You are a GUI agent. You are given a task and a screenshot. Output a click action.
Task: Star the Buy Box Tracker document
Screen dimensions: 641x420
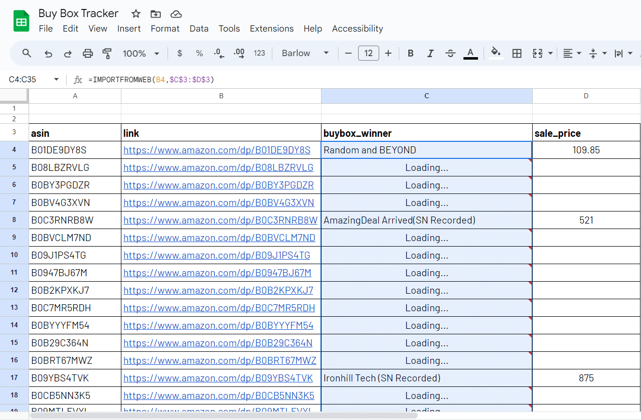click(136, 14)
